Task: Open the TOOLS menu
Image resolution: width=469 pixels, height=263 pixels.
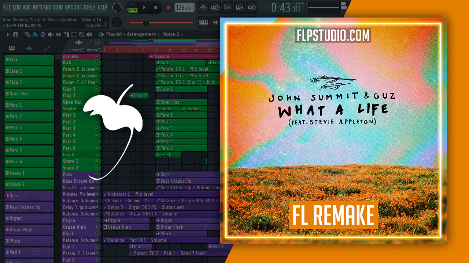Action: click(x=89, y=7)
